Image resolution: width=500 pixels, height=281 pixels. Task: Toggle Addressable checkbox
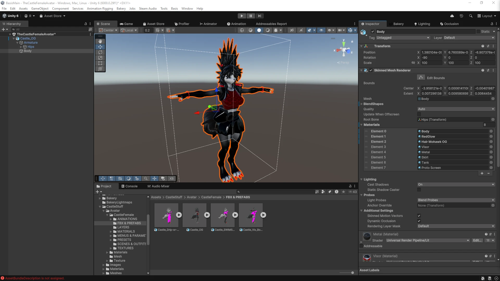click(361, 246)
